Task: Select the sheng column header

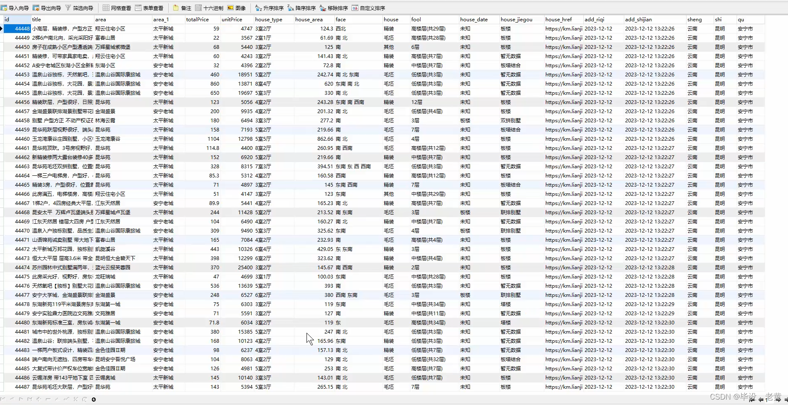Action: click(x=700, y=19)
